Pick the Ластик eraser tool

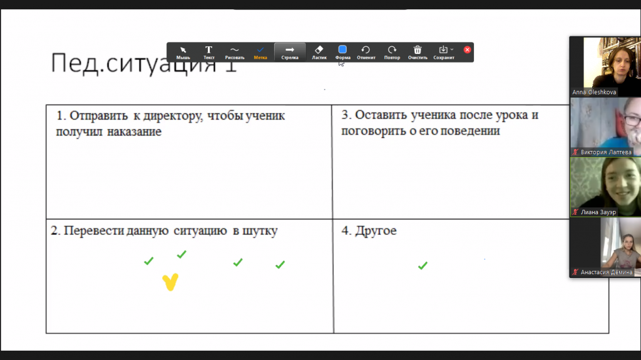pos(319,52)
